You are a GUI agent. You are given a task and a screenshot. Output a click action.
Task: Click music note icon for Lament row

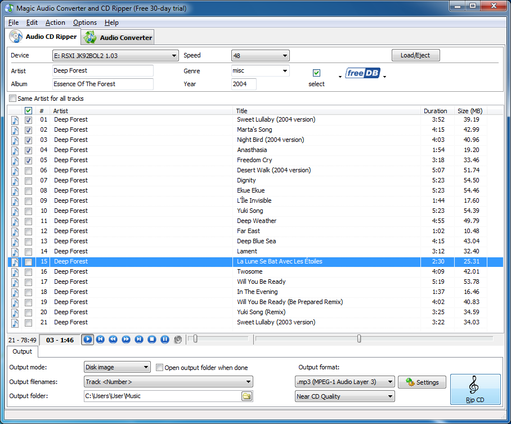click(x=15, y=252)
